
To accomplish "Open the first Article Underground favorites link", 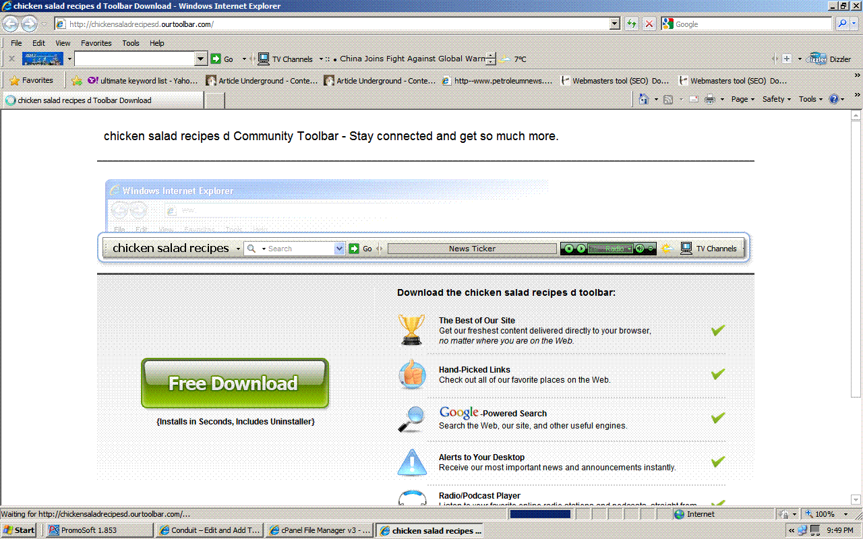I will pyautogui.click(x=262, y=81).
